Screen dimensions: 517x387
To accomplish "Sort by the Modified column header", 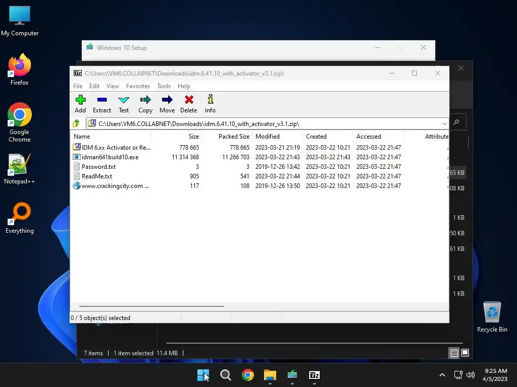I will pyautogui.click(x=278, y=136).
